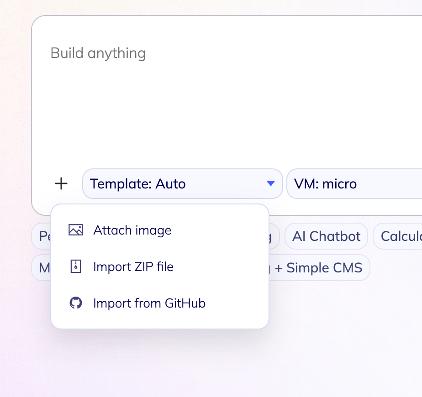Click the partially visible Calculator chip

coord(398,236)
